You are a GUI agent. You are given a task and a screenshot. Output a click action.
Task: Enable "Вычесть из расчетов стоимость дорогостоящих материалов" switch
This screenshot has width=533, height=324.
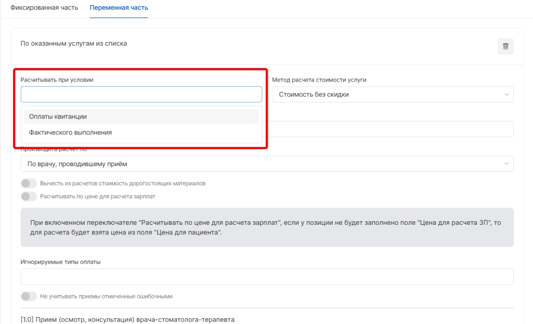(x=29, y=183)
